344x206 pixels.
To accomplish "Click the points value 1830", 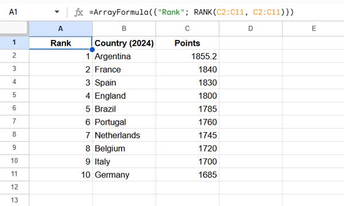I will [x=187, y=82].
